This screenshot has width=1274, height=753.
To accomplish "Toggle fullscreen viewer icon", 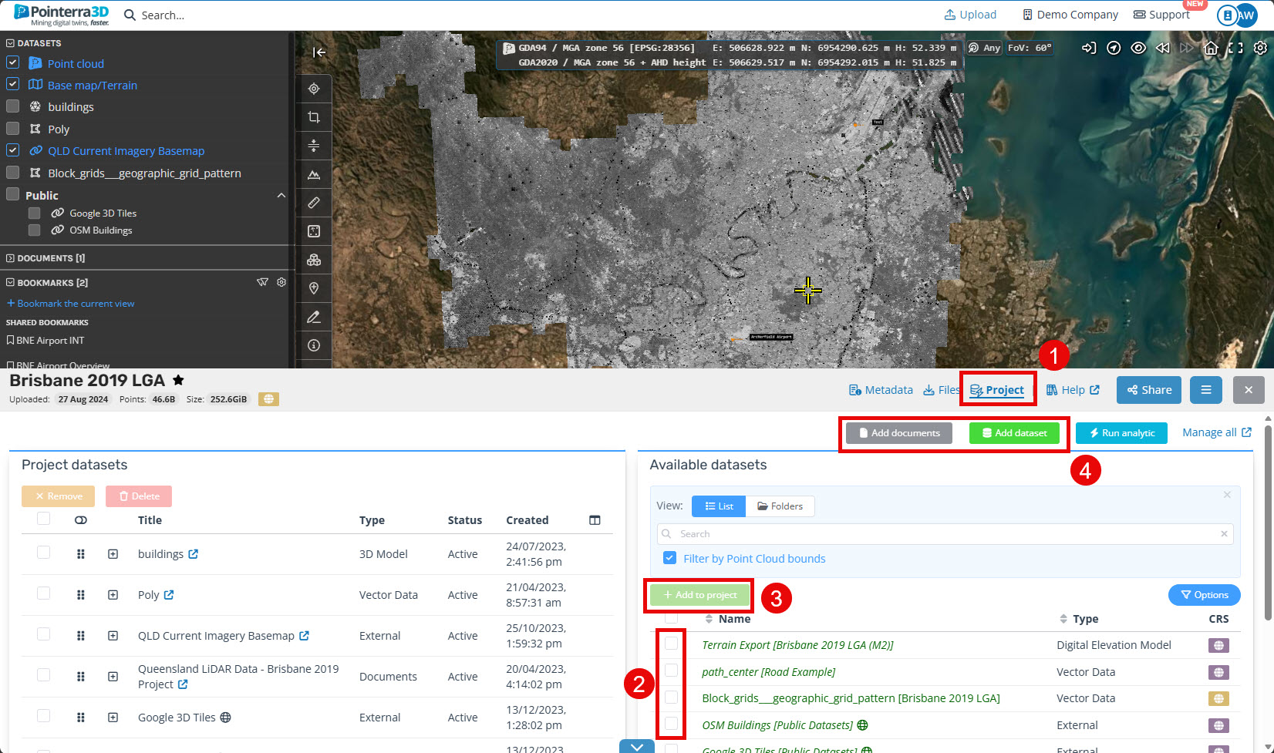I will click(x=1235, y=48).
